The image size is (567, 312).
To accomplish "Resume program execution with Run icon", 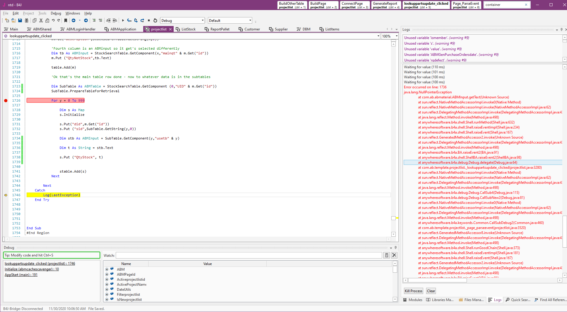I will [123, 20].
